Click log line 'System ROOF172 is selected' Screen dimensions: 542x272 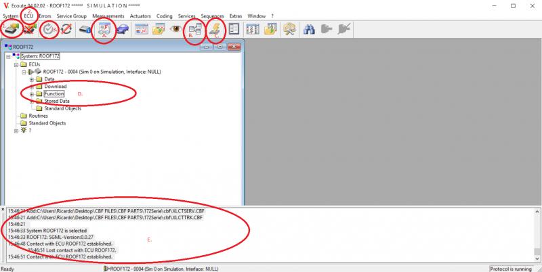click(56, 231)
